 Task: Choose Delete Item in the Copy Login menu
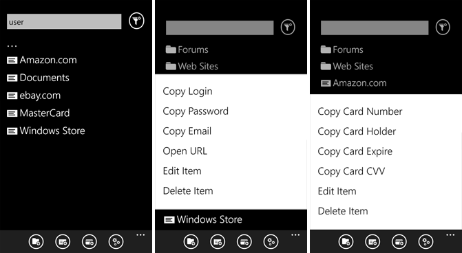pyautogui.click(x=188, y=191)
